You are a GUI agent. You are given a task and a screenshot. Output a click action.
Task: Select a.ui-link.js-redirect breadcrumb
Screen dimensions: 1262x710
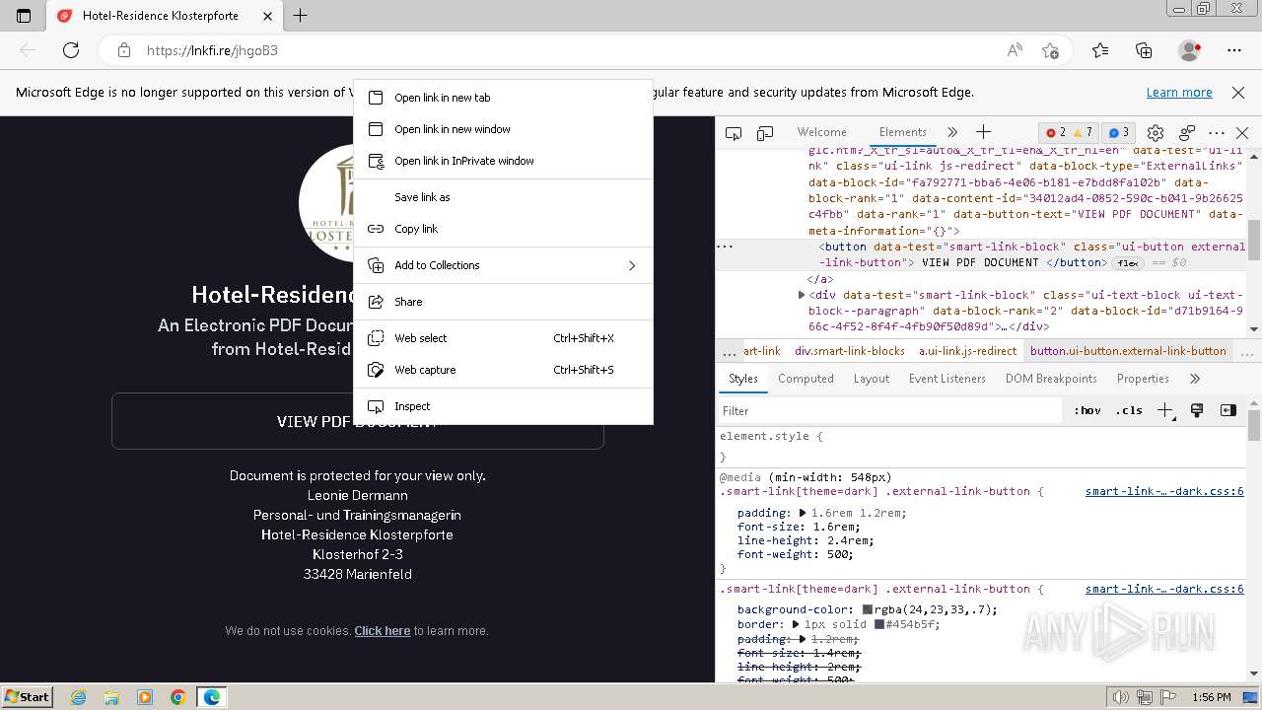pyautogui.click(x=968, y=351)
